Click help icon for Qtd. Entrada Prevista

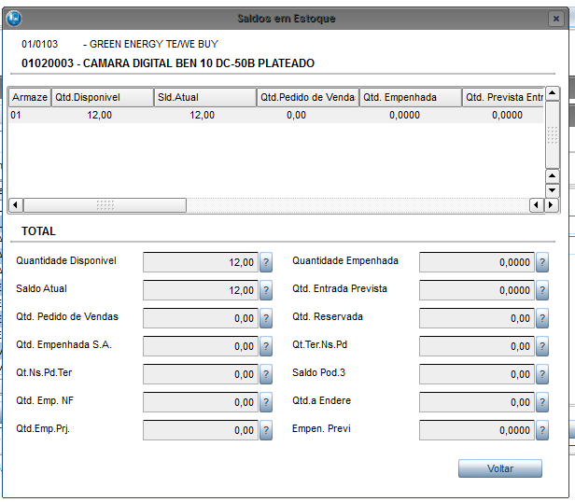pos(542,290)
